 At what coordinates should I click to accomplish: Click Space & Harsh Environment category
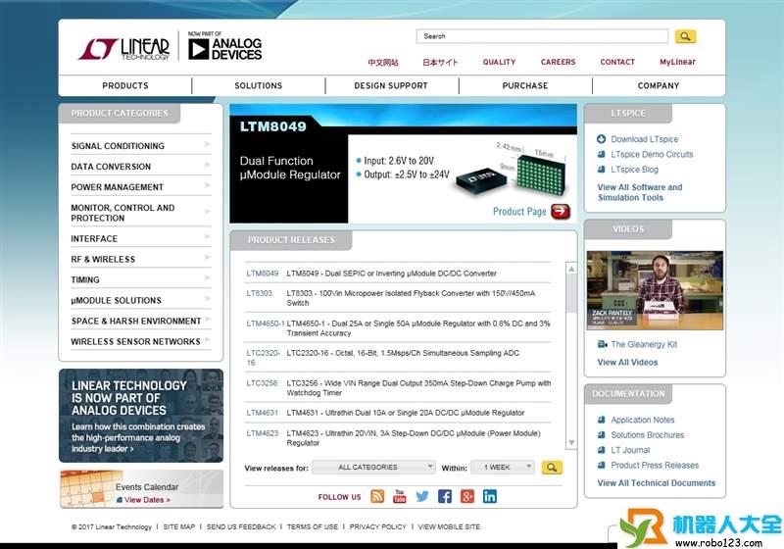[x=136, y=321]
